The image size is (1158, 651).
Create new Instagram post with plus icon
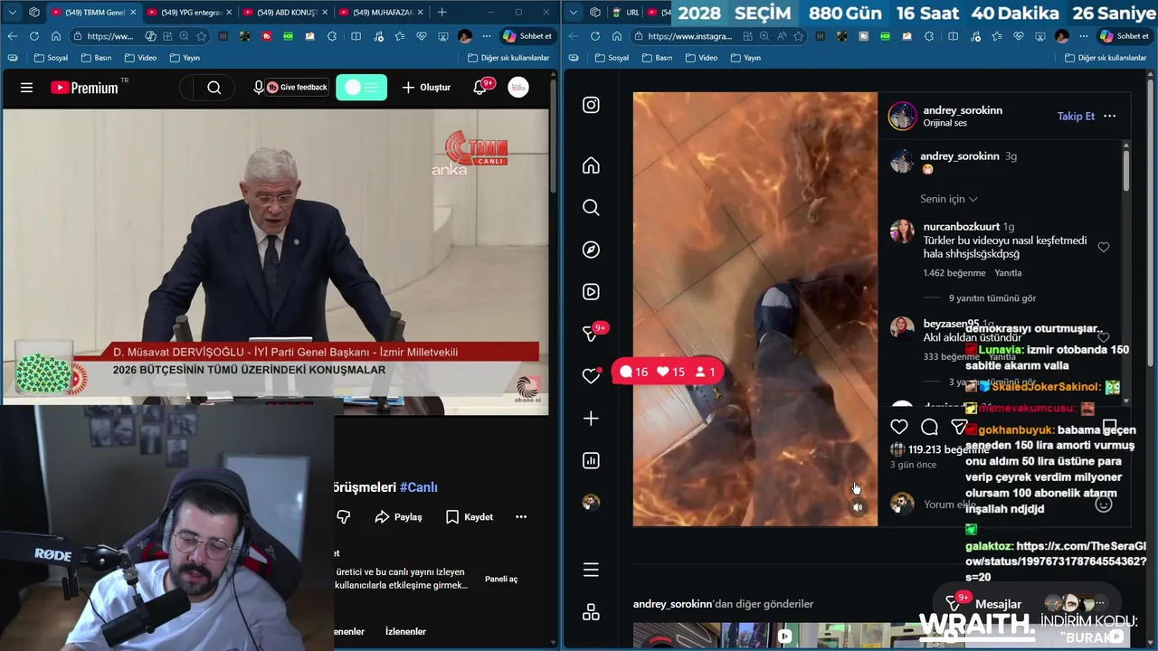click(x=591, y=419)
